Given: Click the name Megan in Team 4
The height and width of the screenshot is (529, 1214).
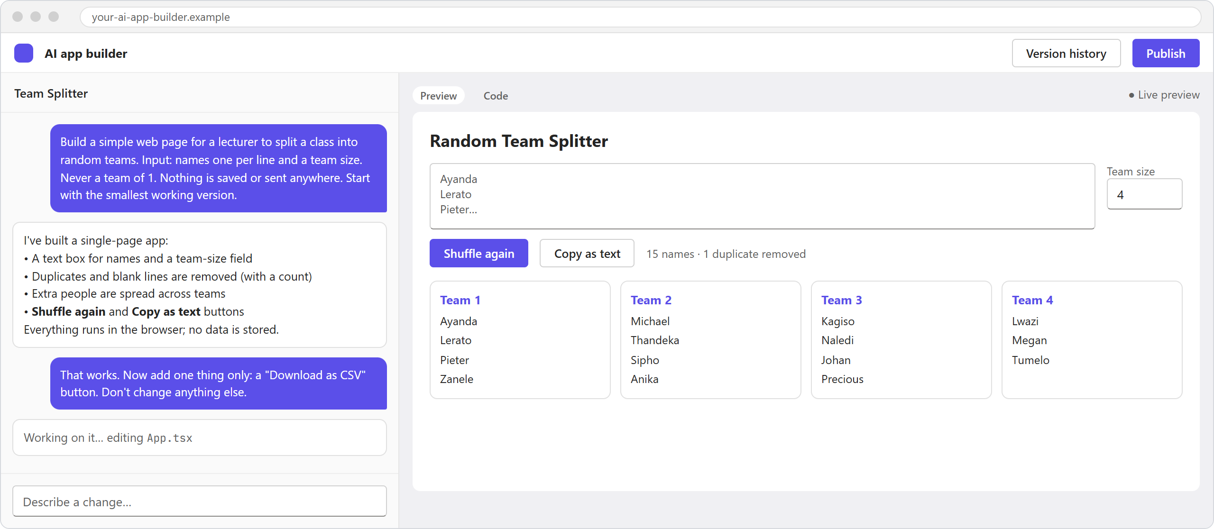Looking at the screenshot, I should [x=1030, y=340].
